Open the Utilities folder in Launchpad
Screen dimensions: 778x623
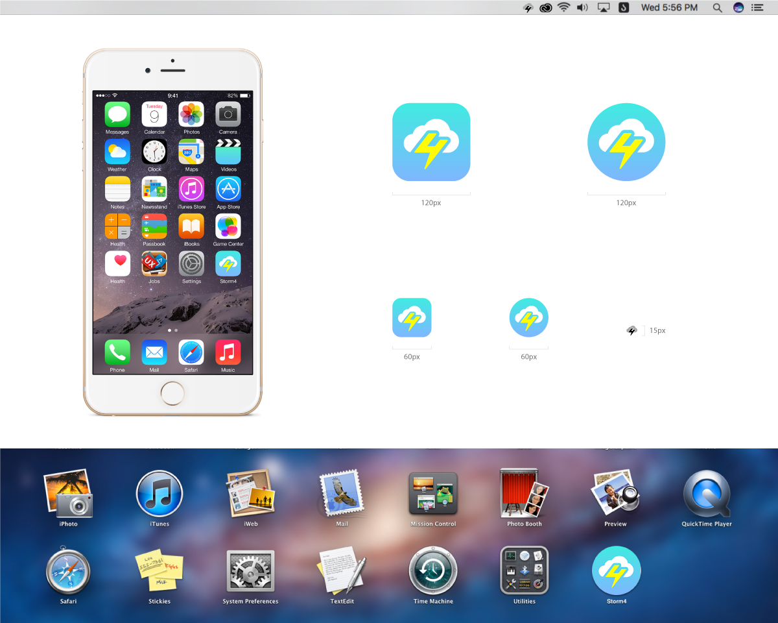tap(524, 571)
